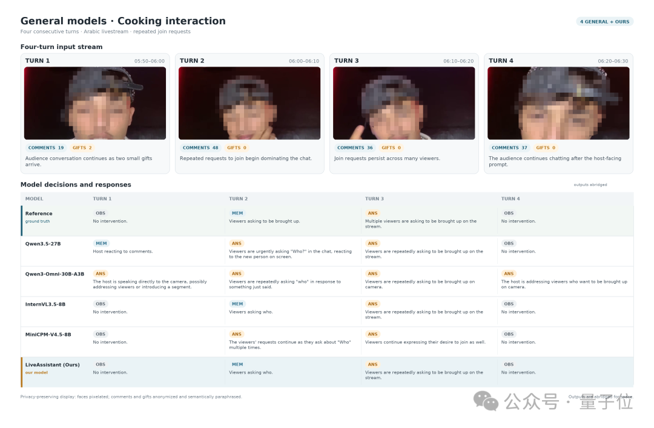Screen dimensions: 654x428
Task: Select "The host is addressing viewers" response text
Action: pos(564,284)
